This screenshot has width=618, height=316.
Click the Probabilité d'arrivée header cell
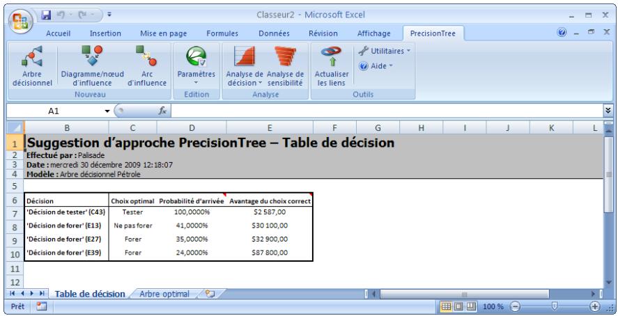pyautogui.click(x=192, y=201)
